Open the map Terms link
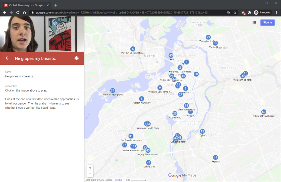Screen dimensions: 281x182 tap(118, 180)
